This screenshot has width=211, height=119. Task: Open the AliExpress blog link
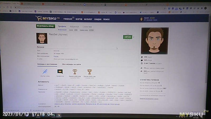(68, 104)
